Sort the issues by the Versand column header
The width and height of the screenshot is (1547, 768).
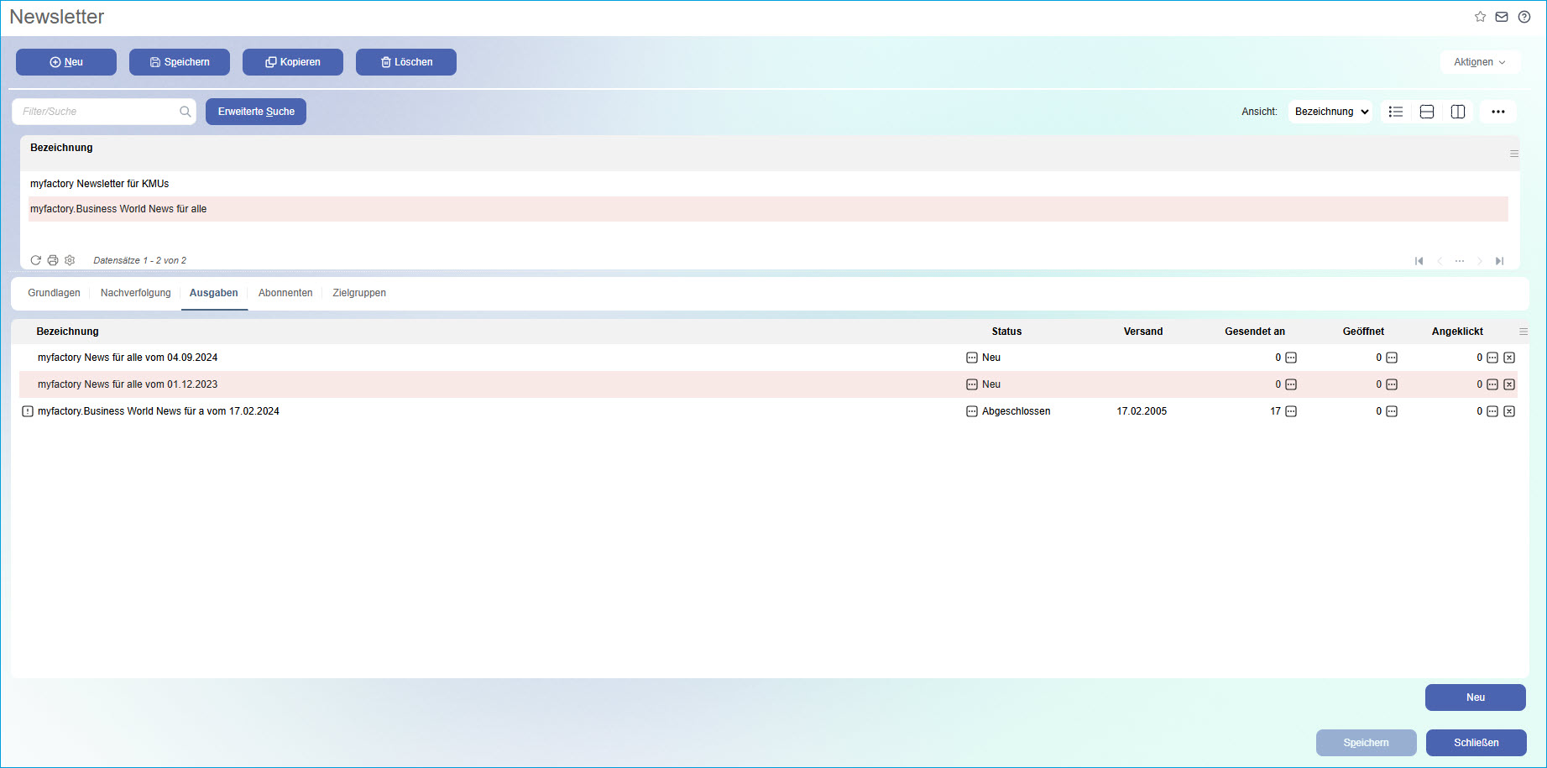tap(1143, 332)
